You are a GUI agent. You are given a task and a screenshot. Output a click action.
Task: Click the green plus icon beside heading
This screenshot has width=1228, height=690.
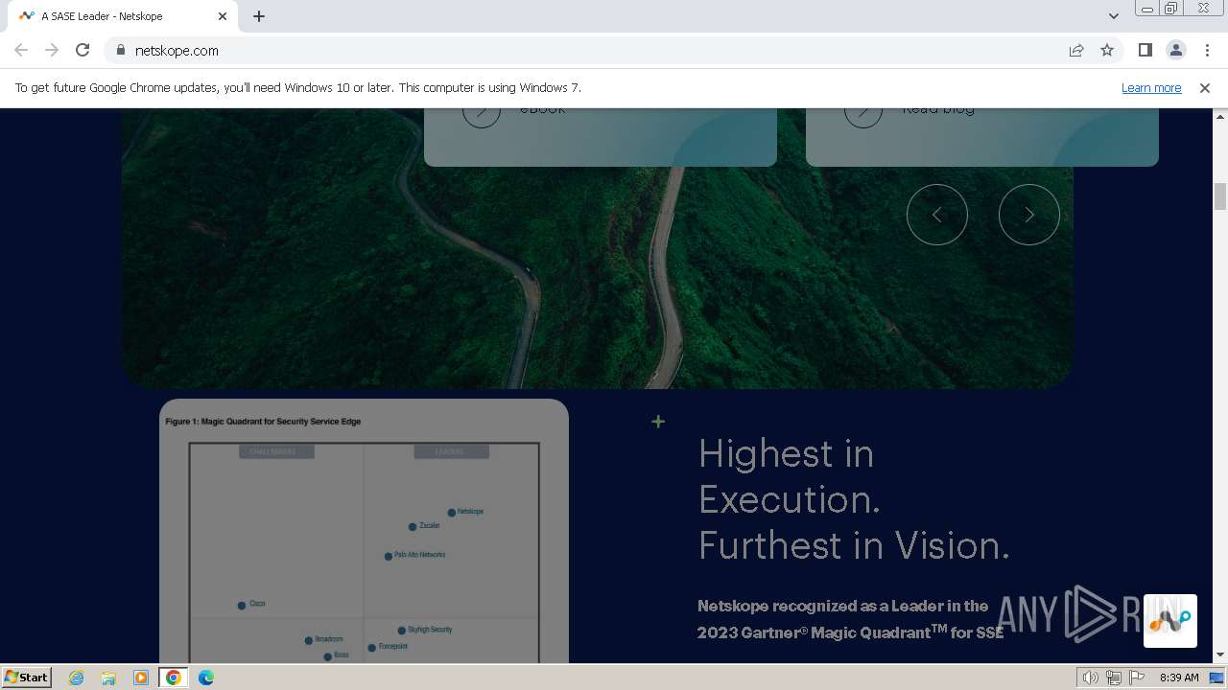[658, 422]
